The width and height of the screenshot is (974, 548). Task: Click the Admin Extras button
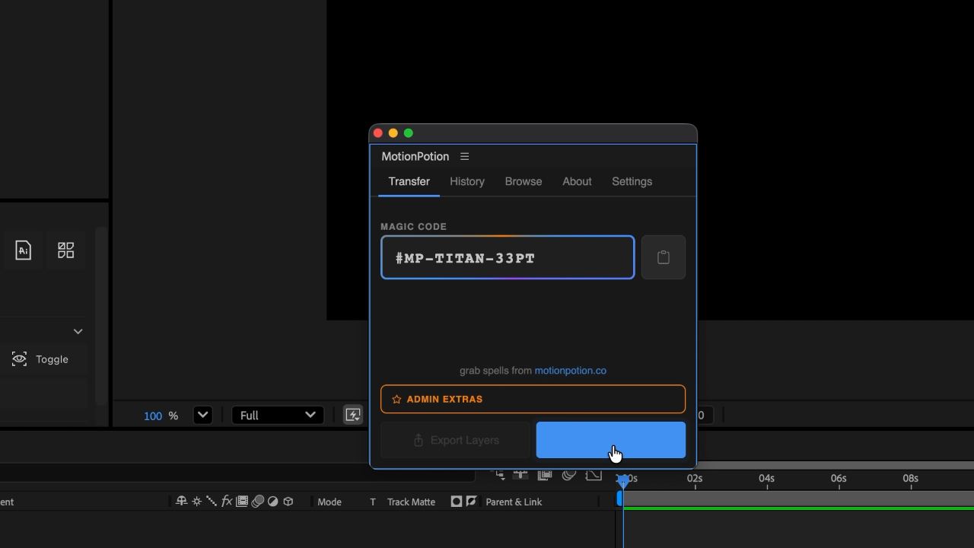pyautogui.click(x=533, y=399)
